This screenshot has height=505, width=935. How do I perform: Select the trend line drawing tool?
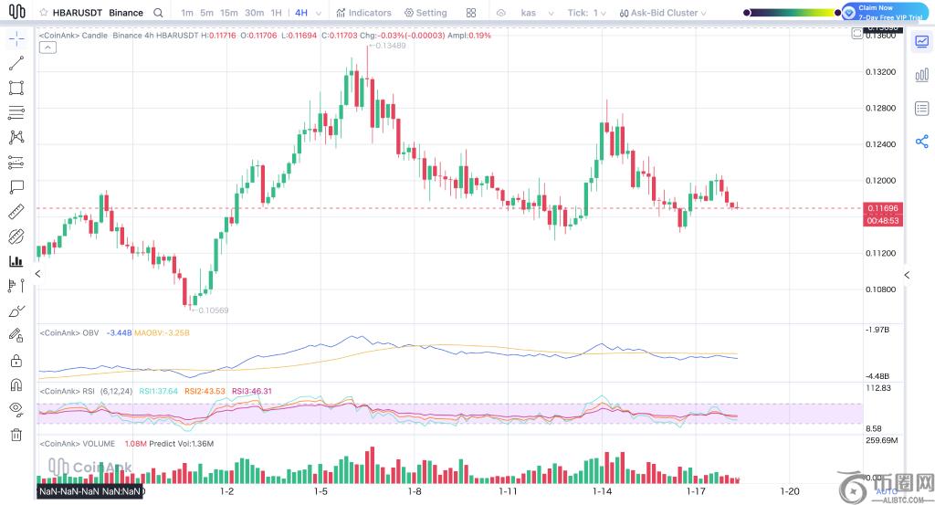coord(16,64)
